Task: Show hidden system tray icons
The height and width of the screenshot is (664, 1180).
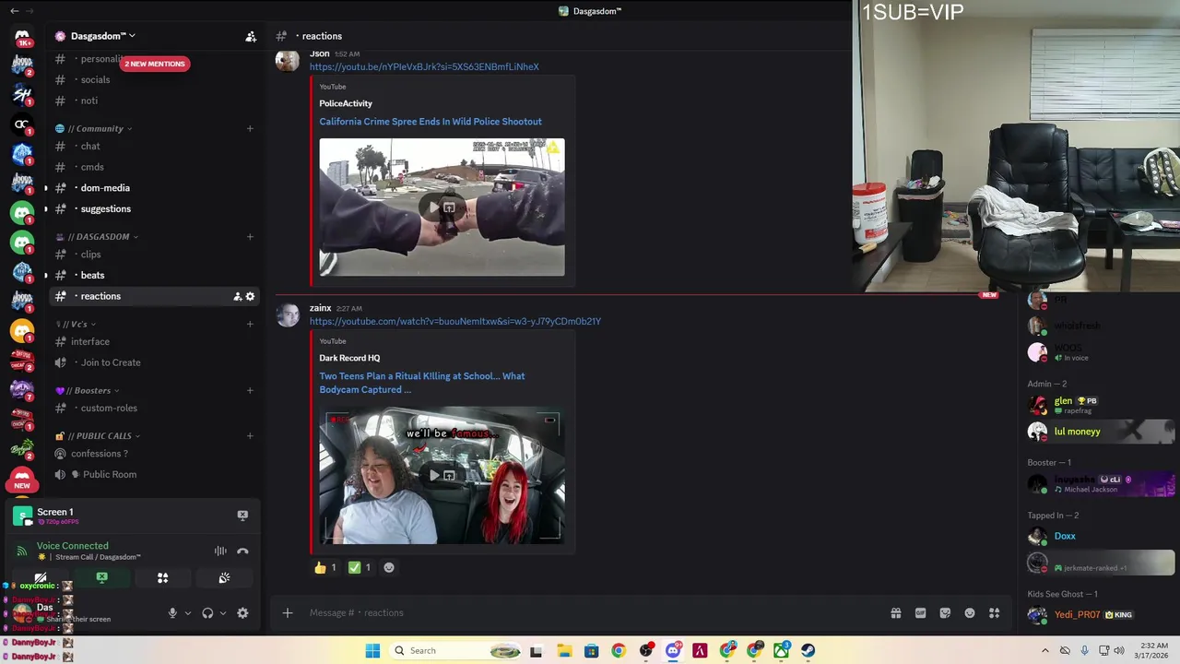Action: click(1045, 651)
